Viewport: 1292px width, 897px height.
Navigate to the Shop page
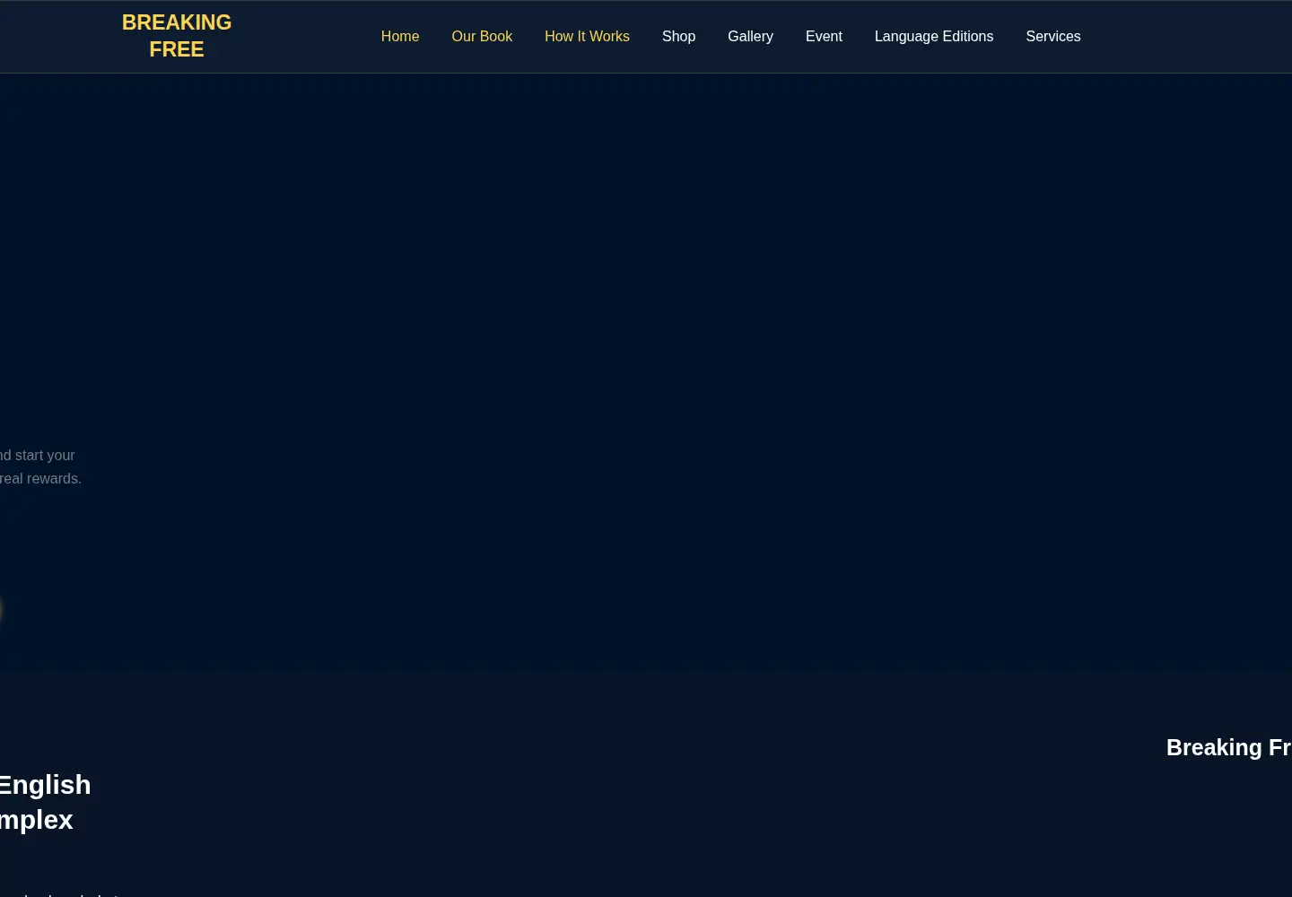click(x=678, y=37)
